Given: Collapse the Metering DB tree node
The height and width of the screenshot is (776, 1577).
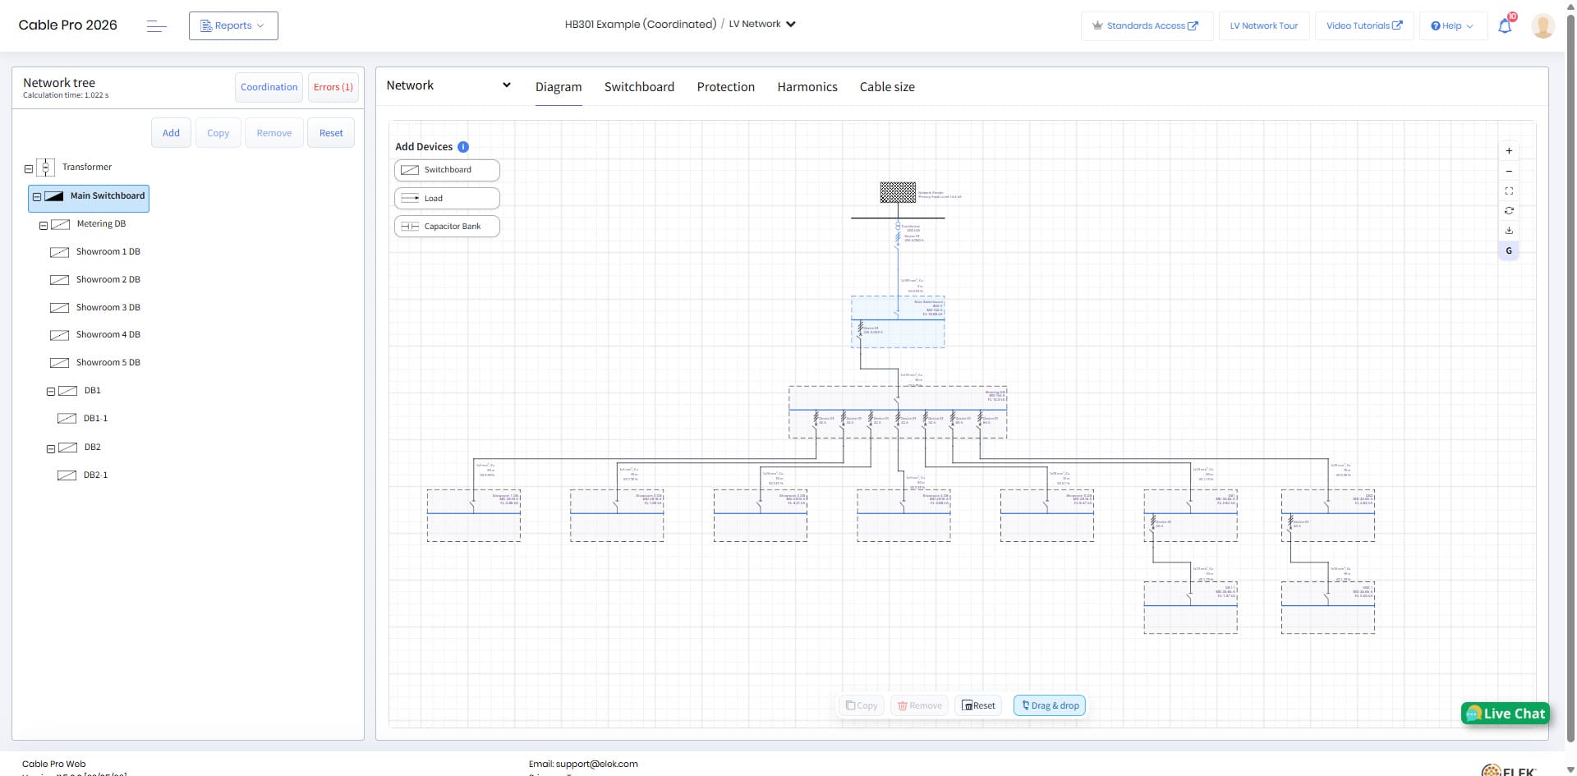Looking at the screenshot, I should click(x=44, y=226).
